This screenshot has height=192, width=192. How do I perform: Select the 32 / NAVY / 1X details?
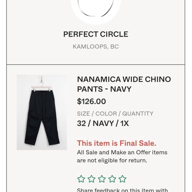tap(103, 124)
